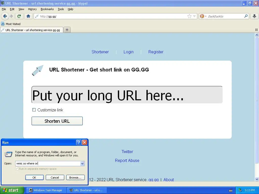Viewport: 259px width, 194px height.
Task: Open the File menu
Action: tap(4, 9)
